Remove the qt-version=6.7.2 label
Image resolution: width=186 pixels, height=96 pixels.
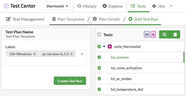click(71, 54)
